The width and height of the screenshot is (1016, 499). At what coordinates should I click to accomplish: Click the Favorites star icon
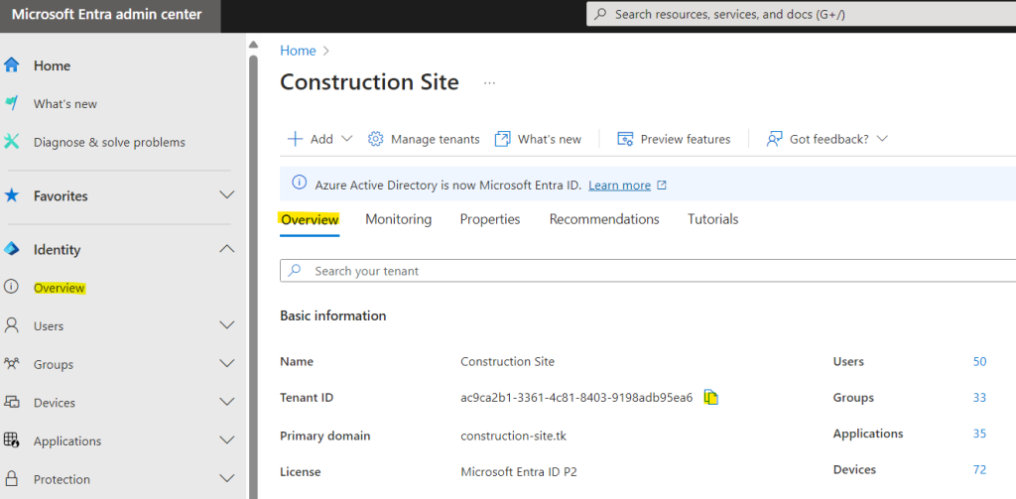(11, 195)
